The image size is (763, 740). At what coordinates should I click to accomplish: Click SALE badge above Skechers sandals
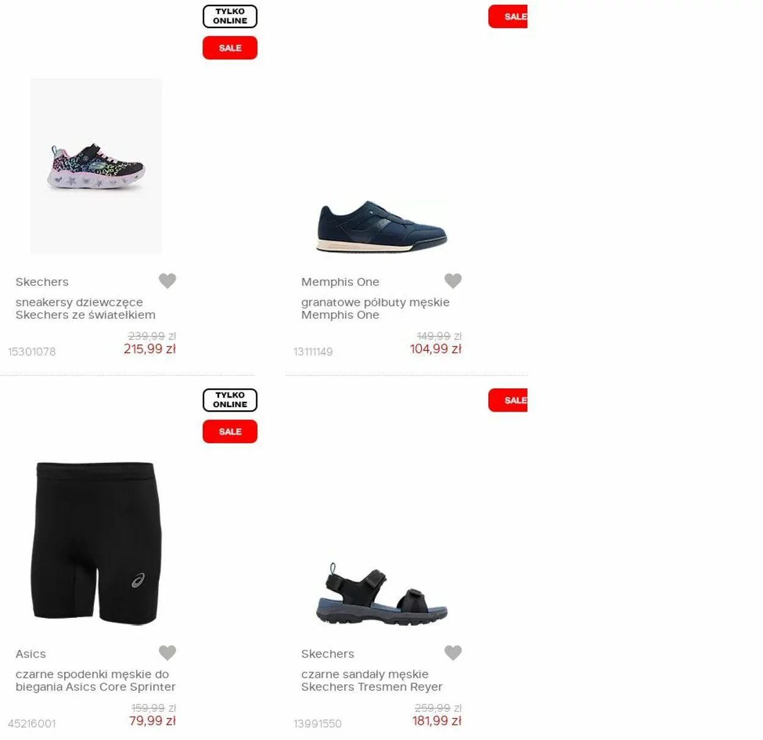pos(508,400)
